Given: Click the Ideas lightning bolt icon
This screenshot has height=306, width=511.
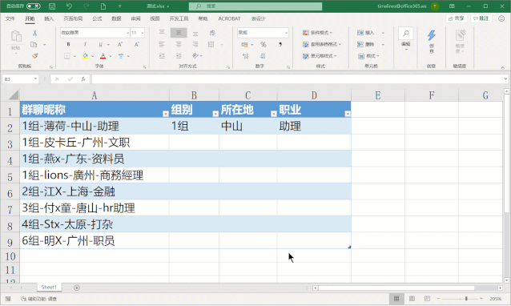Looking at the screenshot, I should [x=432, y=35].
